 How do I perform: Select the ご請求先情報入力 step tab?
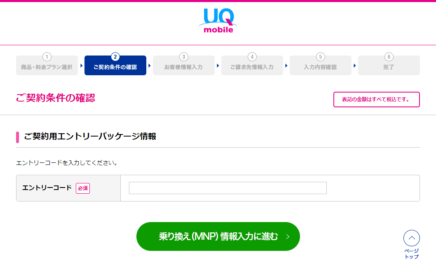pyautogui.click(x=252, y=65)
